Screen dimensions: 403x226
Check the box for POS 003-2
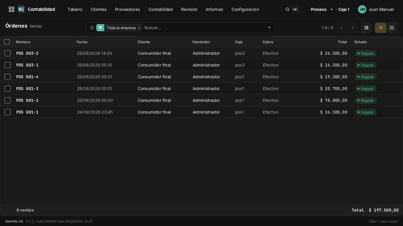8,53
